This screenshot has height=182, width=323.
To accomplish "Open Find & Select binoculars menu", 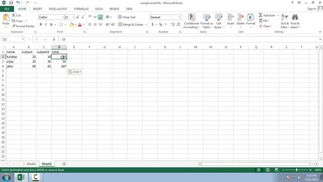I will [x=295, y=21].
